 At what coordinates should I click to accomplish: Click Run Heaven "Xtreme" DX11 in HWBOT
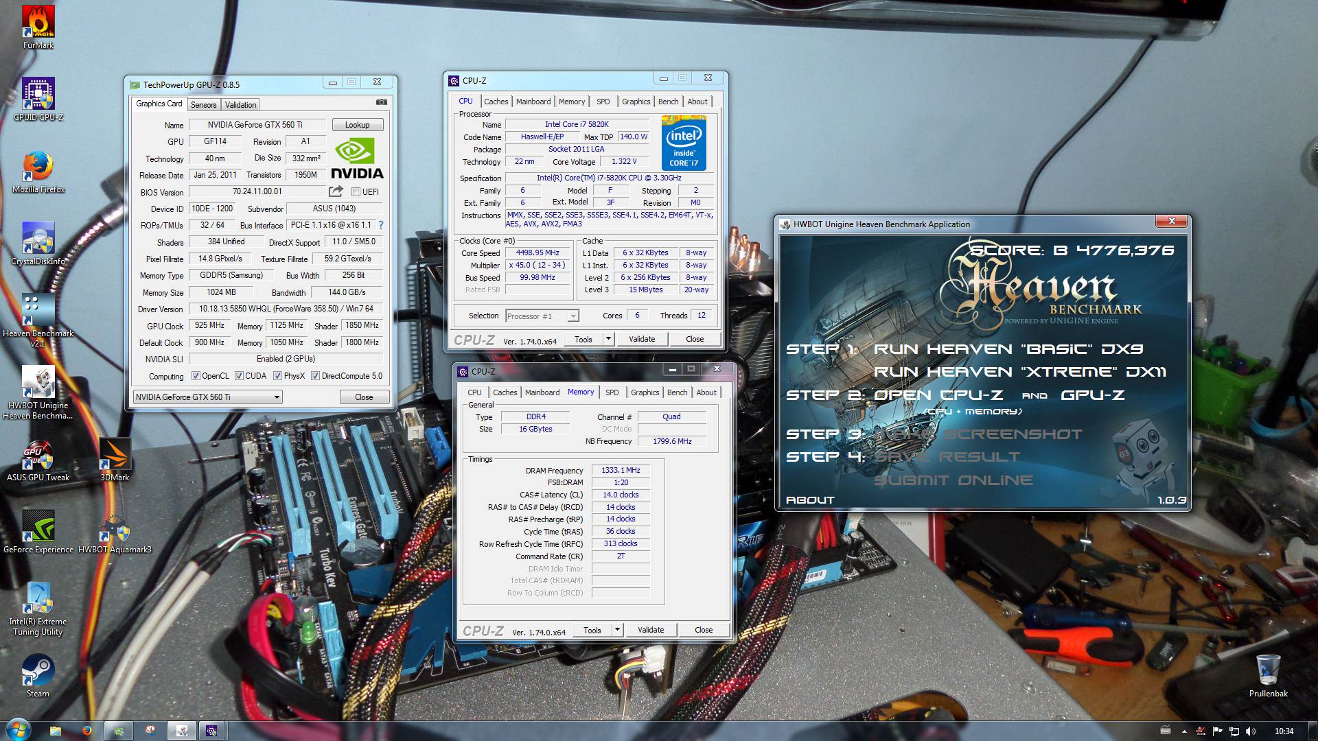pos(1020,372)
